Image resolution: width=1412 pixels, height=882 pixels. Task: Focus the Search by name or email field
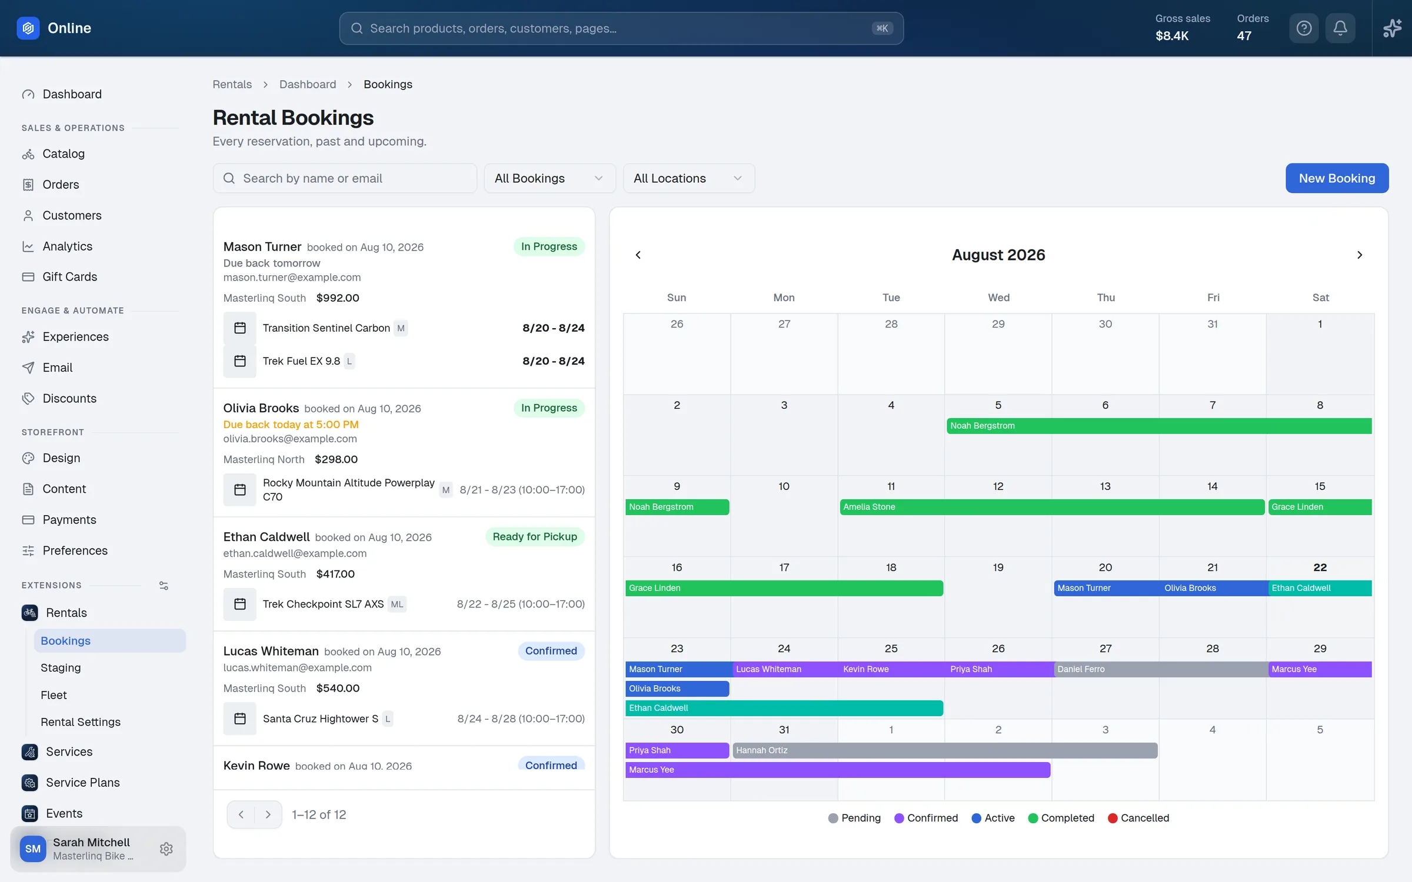point(345,178)
